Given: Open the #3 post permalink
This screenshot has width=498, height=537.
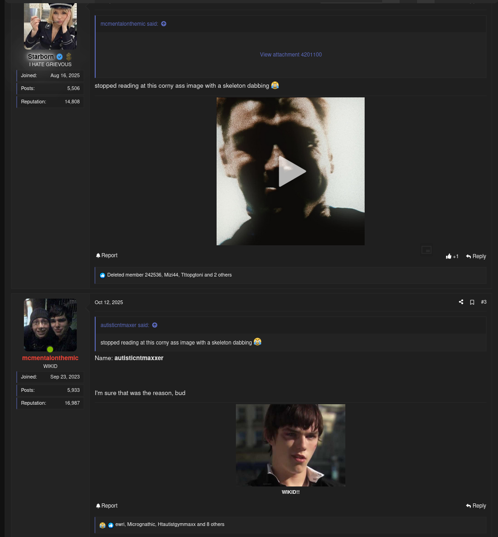Looking at the screenshot, I should click(x=484, y=302).
